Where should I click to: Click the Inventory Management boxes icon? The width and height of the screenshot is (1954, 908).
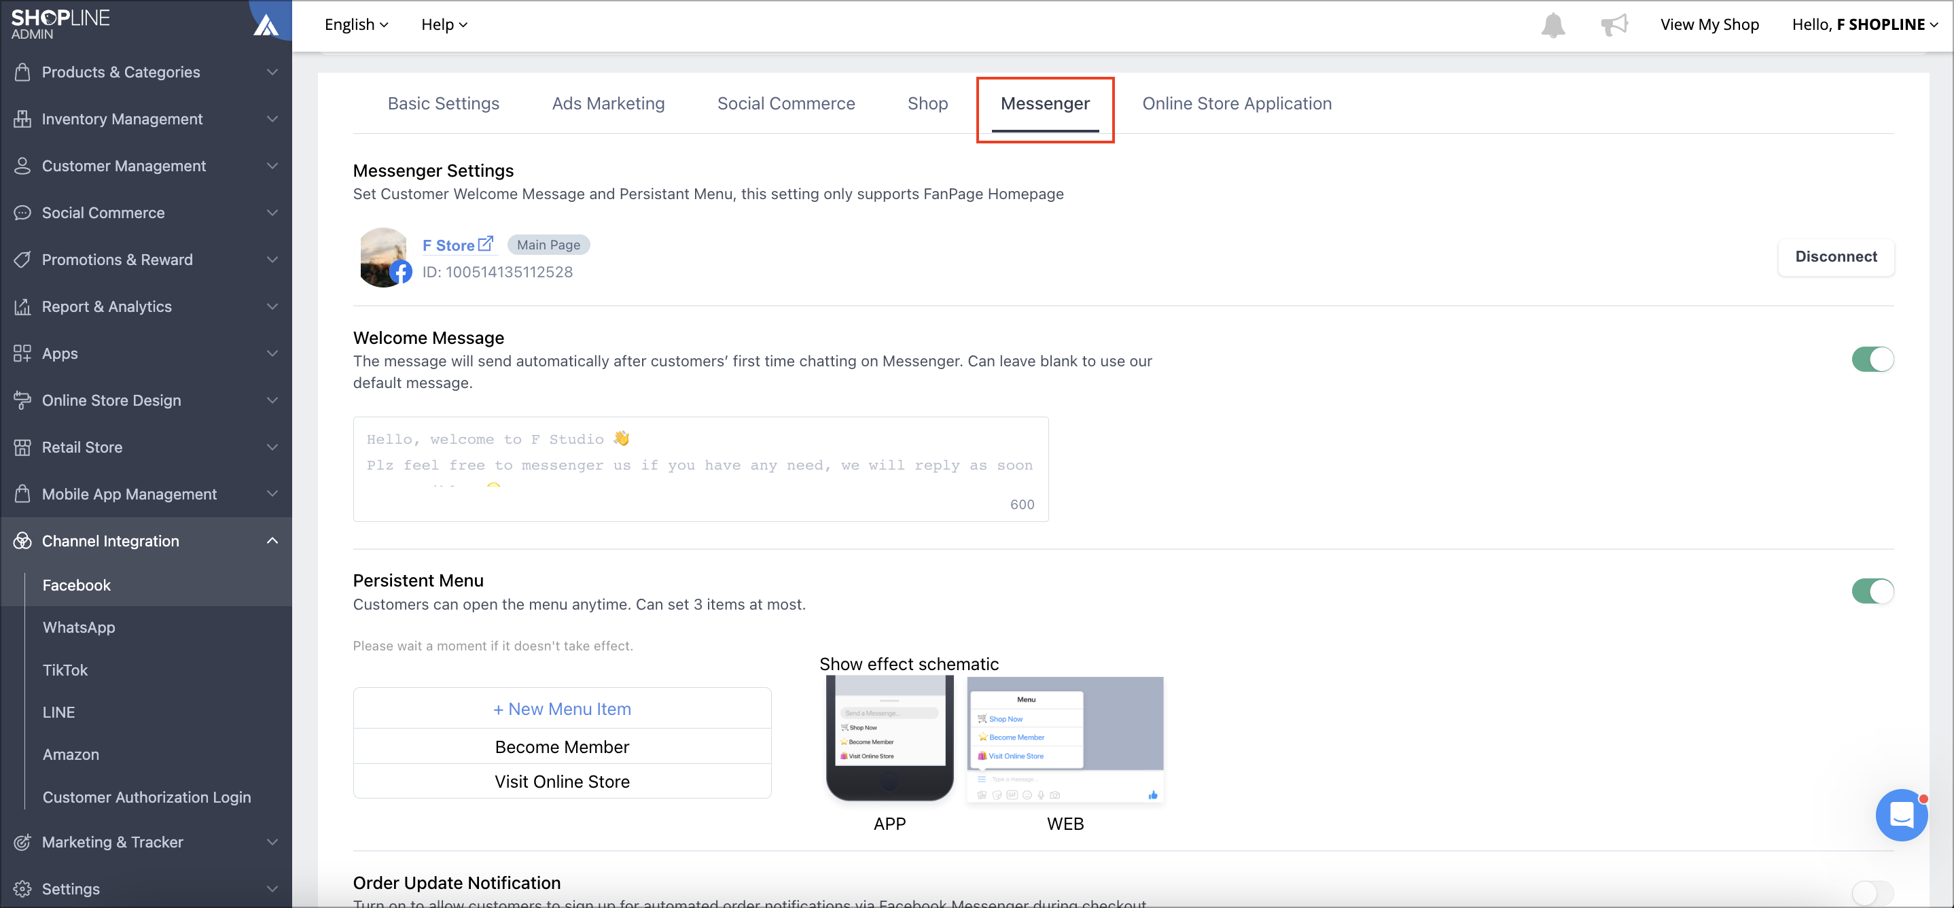click(22, 119)
